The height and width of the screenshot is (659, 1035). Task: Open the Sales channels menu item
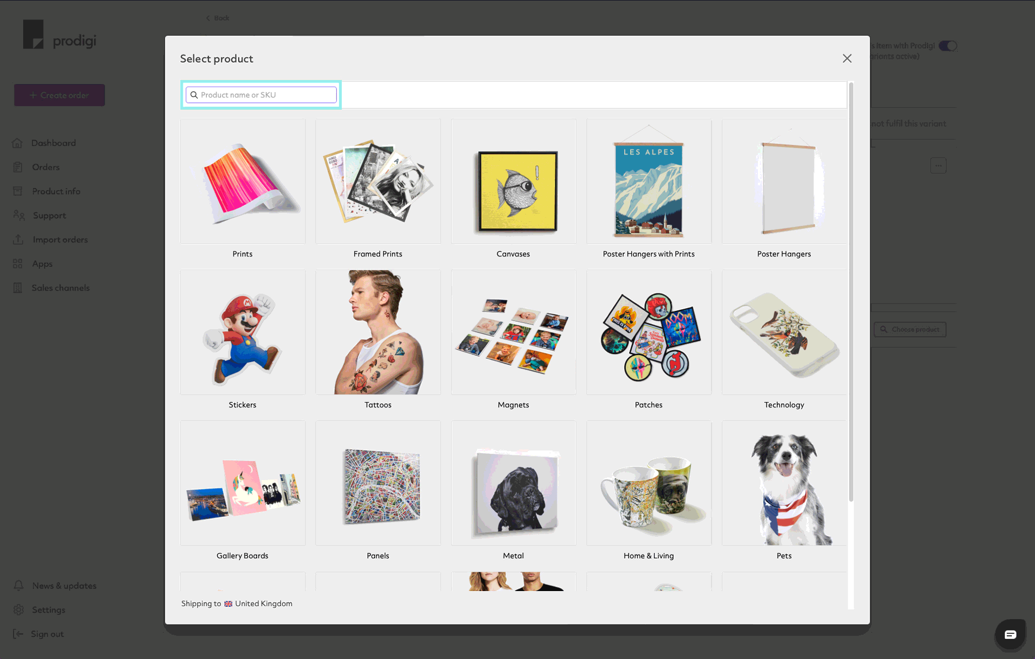60,287
